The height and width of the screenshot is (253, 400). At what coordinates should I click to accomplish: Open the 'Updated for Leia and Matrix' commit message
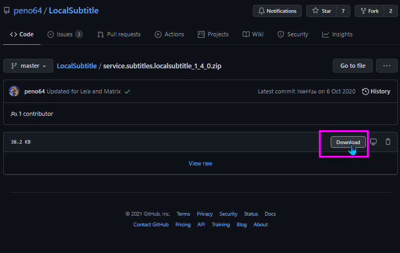pyautogui.click(x=84, y=91)
